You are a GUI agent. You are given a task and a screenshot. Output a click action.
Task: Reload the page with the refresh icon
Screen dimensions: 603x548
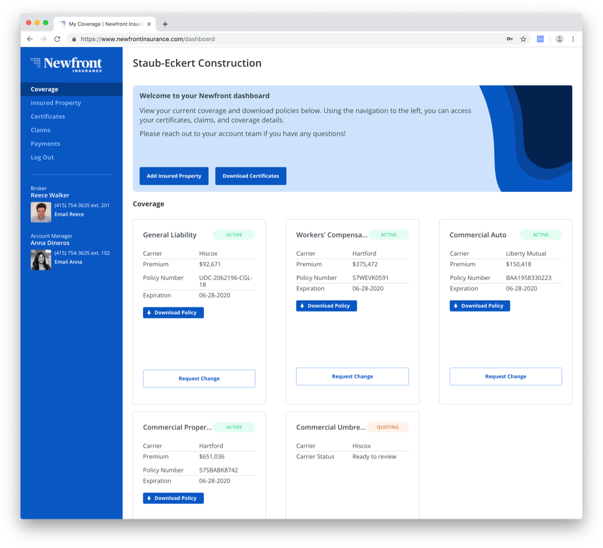click(58, 39)
